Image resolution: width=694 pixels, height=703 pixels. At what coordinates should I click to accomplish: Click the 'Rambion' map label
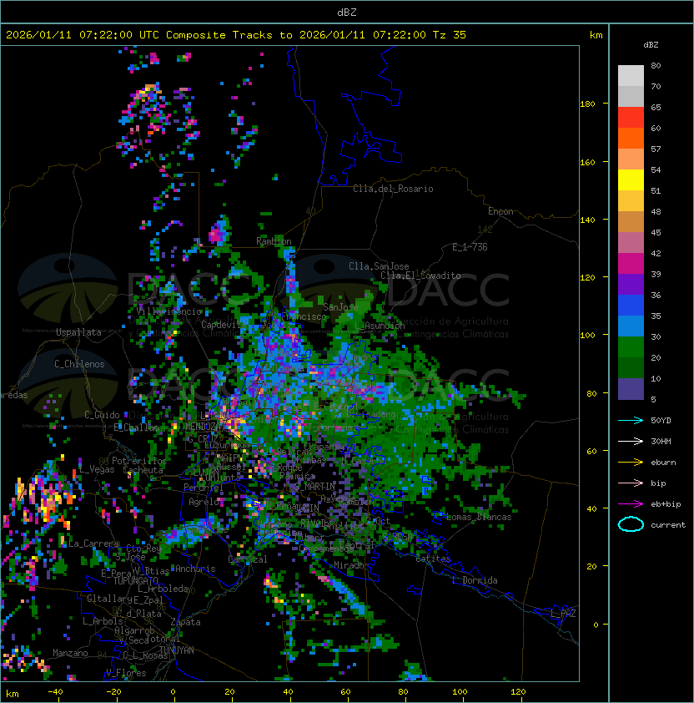tap(274, 241)
